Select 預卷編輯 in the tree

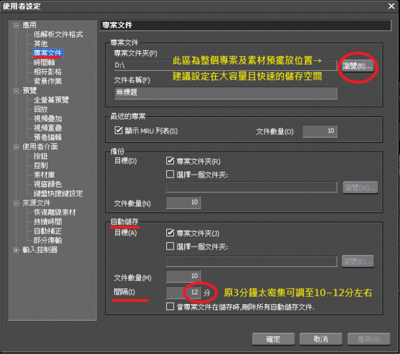(x=47, y=138)
